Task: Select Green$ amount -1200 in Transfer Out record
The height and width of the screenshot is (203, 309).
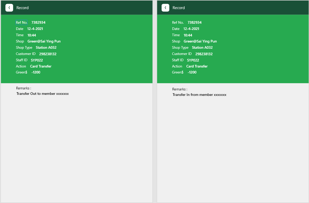Action: [36, 72]
